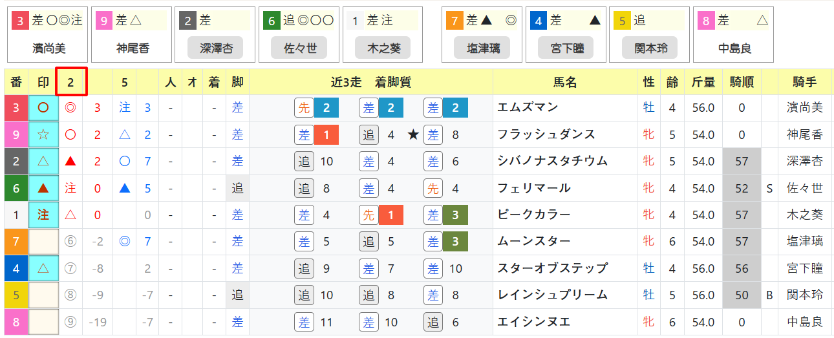Click the 印 mark cell for エムズマン

tap(43, 108)
